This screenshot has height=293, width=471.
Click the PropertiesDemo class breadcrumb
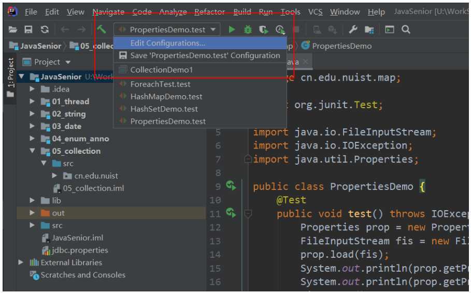[337, 46]
